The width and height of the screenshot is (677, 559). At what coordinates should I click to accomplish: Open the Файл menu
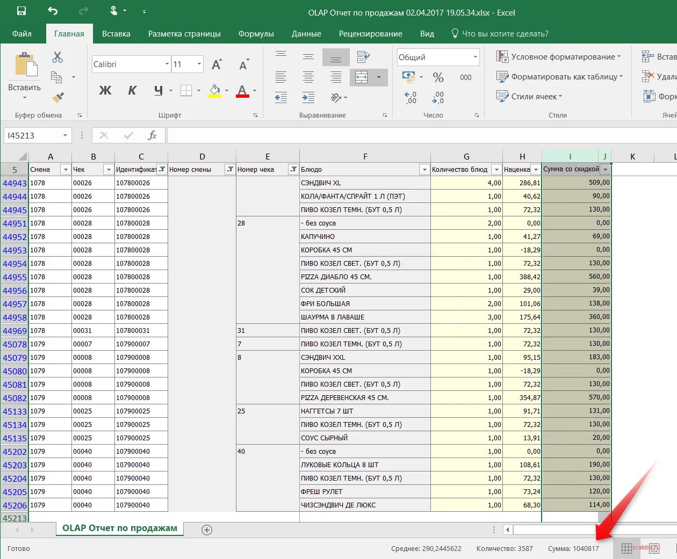click(x=21, y=33)
